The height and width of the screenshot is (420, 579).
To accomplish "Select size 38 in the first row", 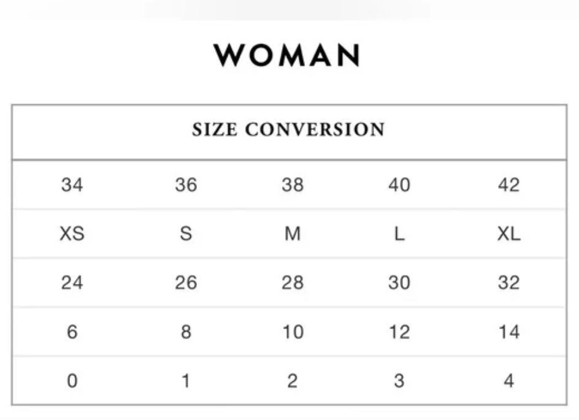I will (293, 185).
